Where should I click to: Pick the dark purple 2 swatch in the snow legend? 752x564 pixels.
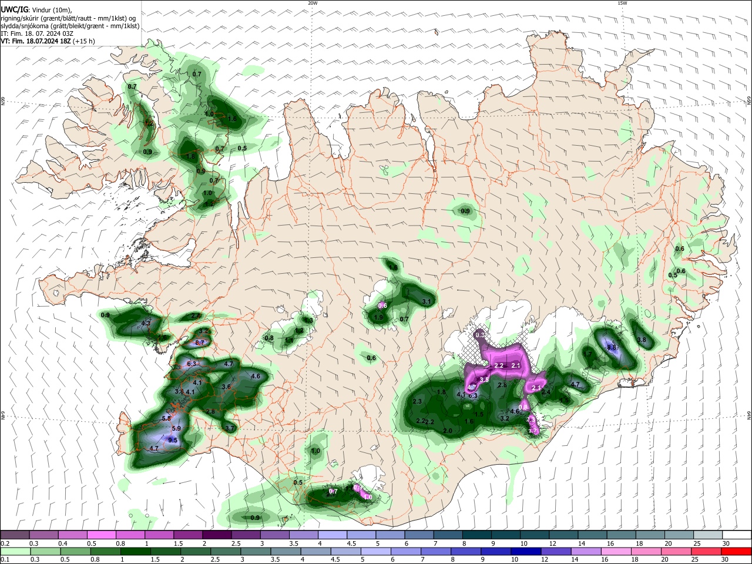click(216, 535)
